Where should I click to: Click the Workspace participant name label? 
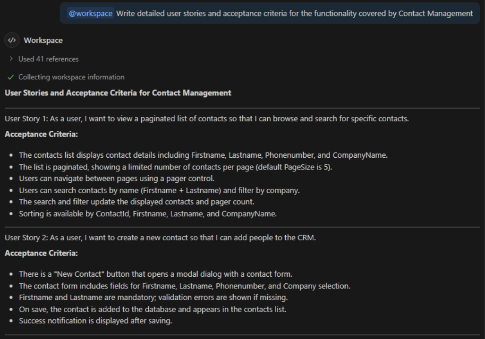pos(43,41)
